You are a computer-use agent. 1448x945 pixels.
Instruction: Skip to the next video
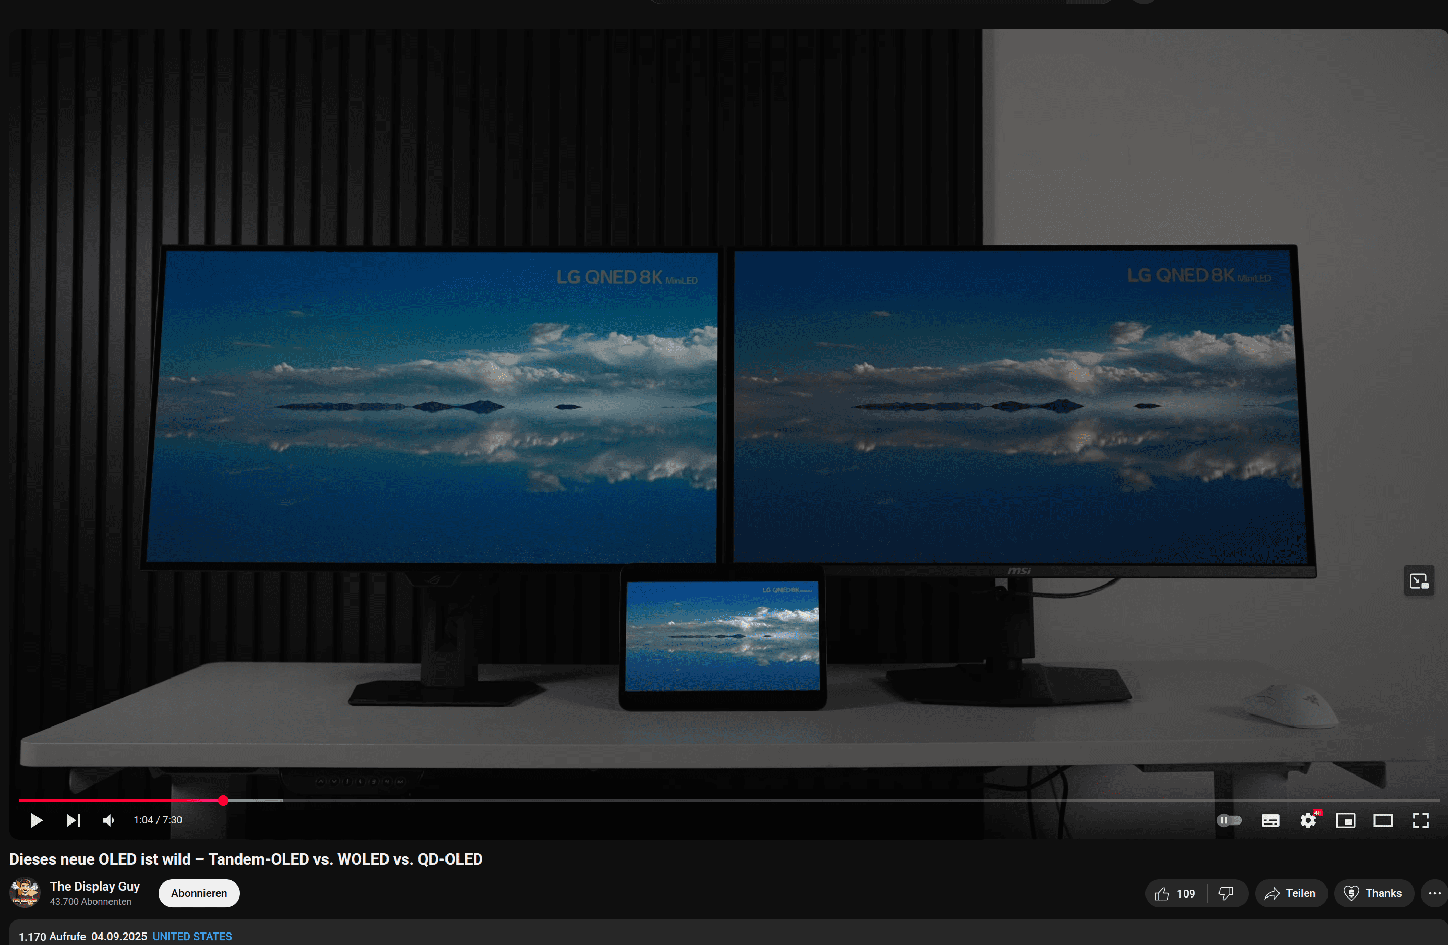coord(73,820)
